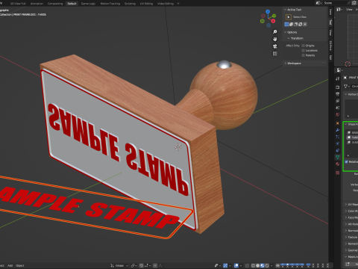Select material preview shading mode

pyautogui.click(x=262, y=265)
